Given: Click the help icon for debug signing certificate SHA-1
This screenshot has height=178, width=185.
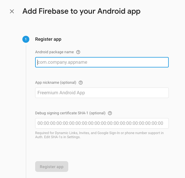Looking at the screenshot, I should tap(110, 113).
